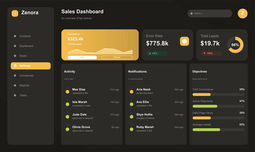Screen dimensions: 255x152
Task: Click the Search input field
Action: point(210,14)
